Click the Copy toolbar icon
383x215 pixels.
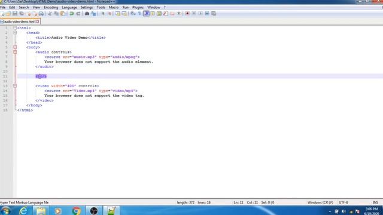[x=56, y=14]
